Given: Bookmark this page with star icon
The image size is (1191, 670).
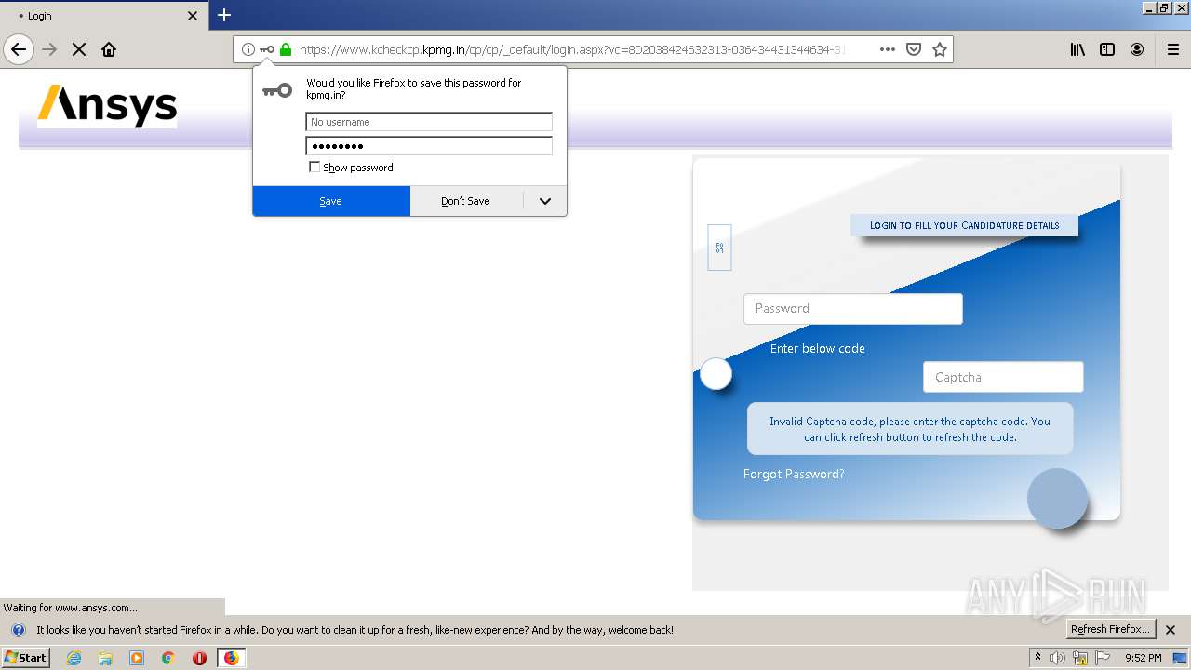Looking at the screenshot, I should coord(940,49).
